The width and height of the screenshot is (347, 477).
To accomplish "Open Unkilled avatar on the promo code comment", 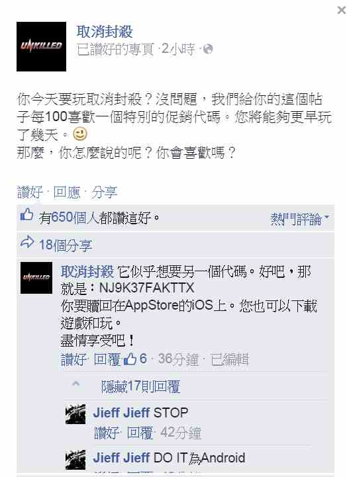I will point(36,278).
